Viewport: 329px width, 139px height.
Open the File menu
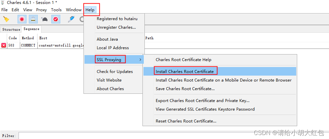tap(4, 10)
